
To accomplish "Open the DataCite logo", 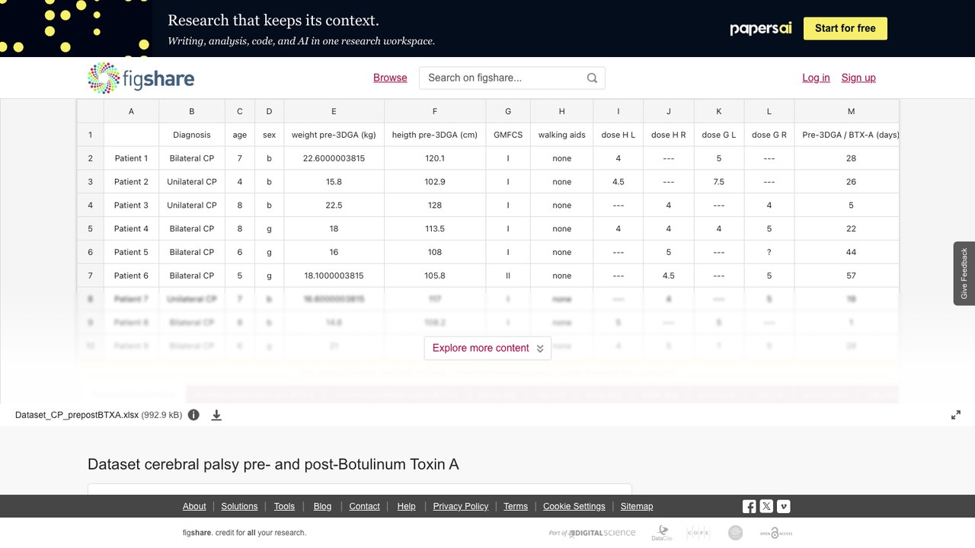I will click(662, 533).
